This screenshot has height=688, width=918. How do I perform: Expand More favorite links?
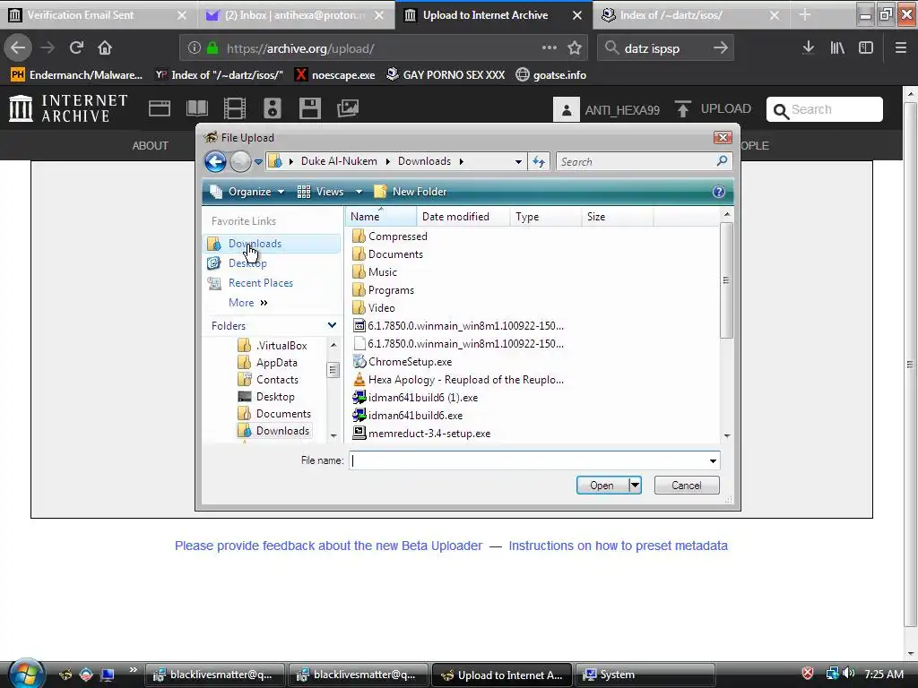tap(247, 303)
